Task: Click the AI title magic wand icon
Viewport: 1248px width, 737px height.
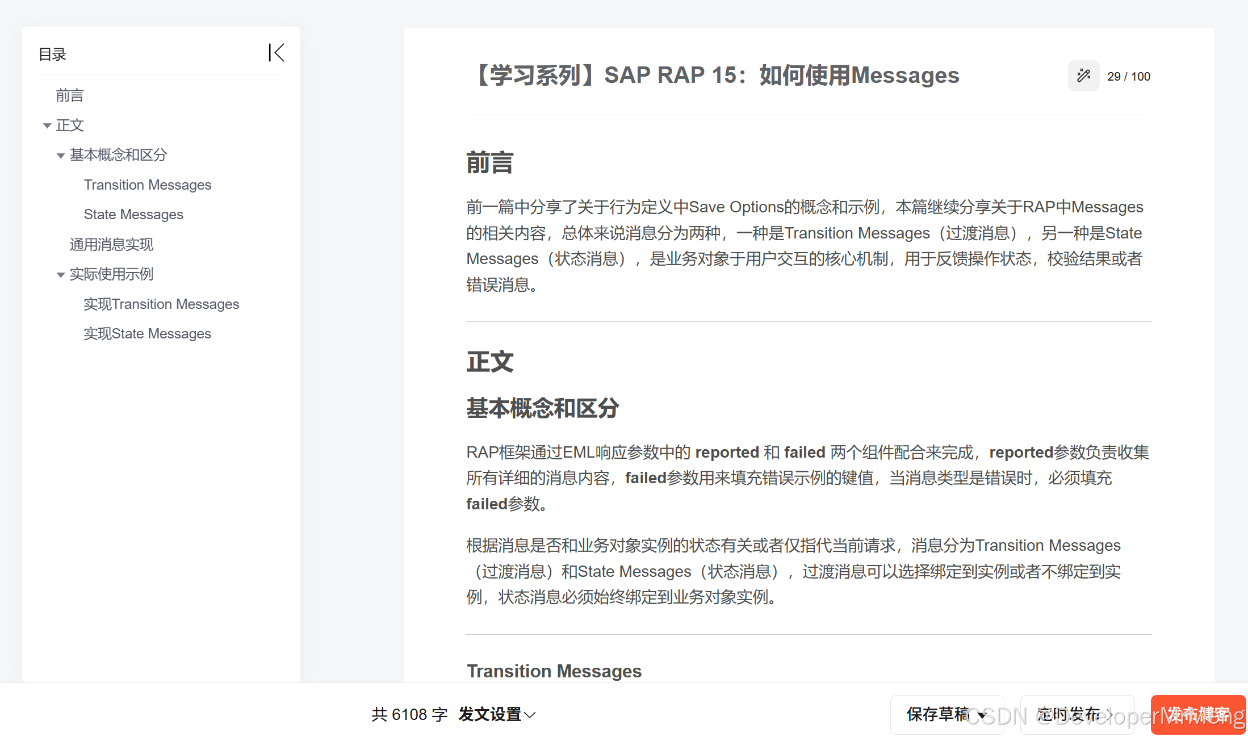Action: tap(1083, 76)
